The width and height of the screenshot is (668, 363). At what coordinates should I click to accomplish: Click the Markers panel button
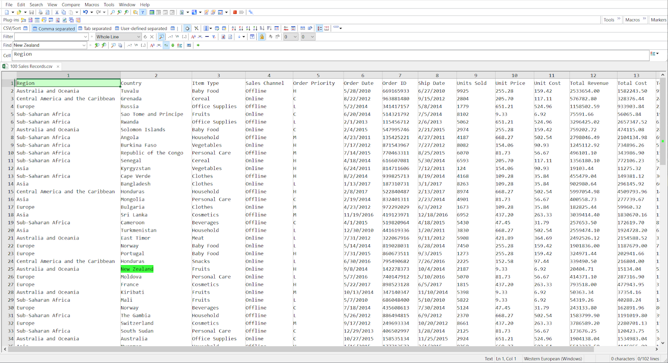tap(658, 20)
